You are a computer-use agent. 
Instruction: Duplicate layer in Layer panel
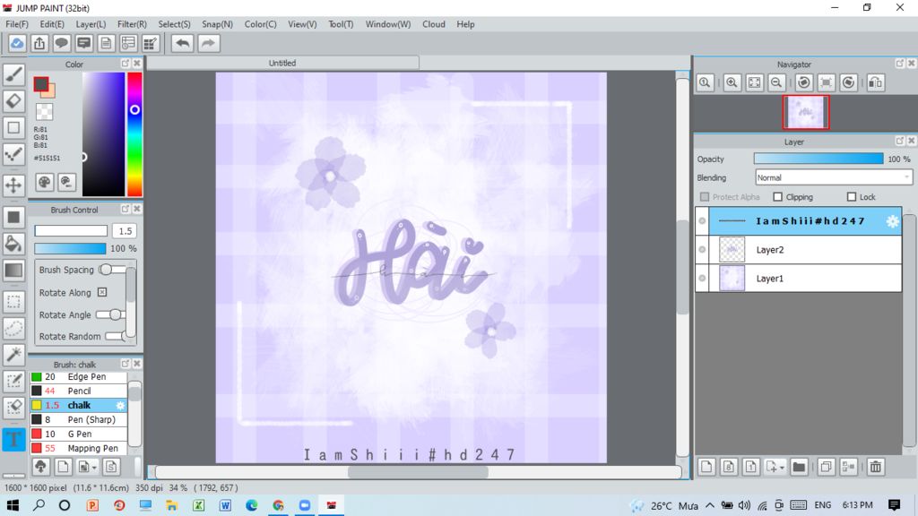click(x=826, y=467)
